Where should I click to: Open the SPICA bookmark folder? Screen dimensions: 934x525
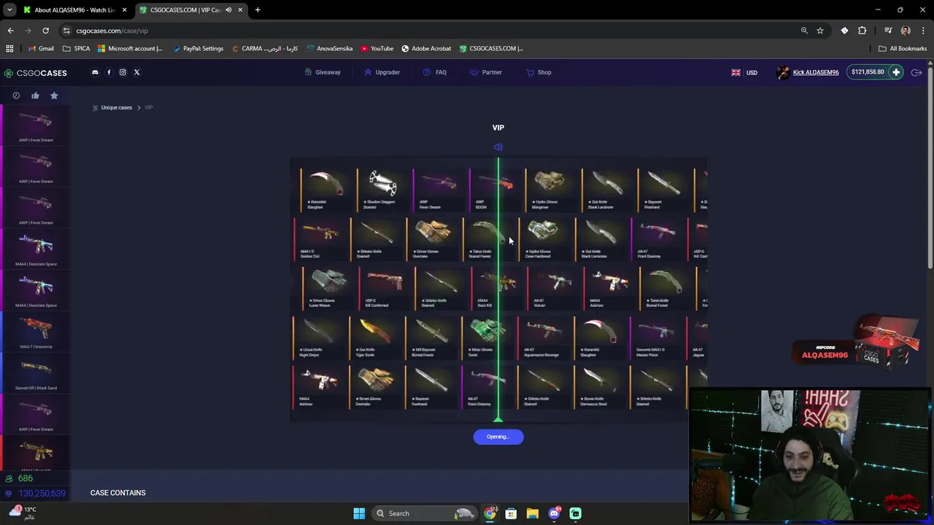point(77,48)
